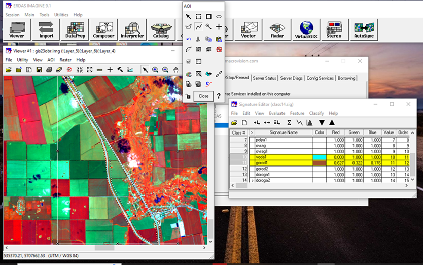Switch to the Server Status tab

click(264, 78)
